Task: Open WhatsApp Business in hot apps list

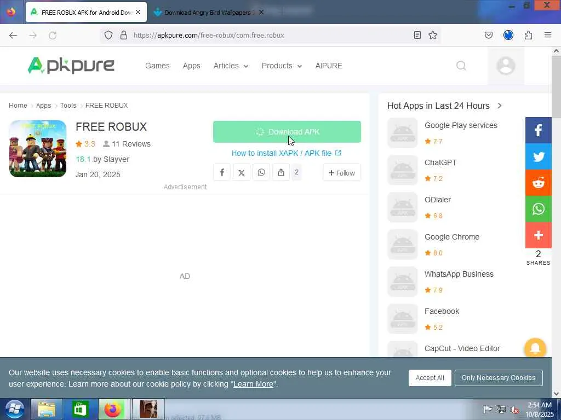Action: point(459,274)
